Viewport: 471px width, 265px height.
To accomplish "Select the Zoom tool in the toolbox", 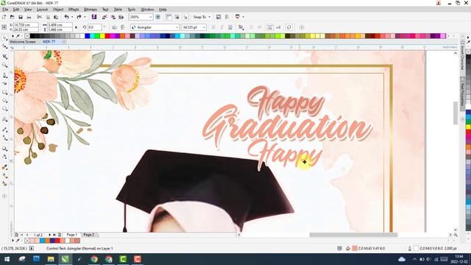I will tap(4, 65).
